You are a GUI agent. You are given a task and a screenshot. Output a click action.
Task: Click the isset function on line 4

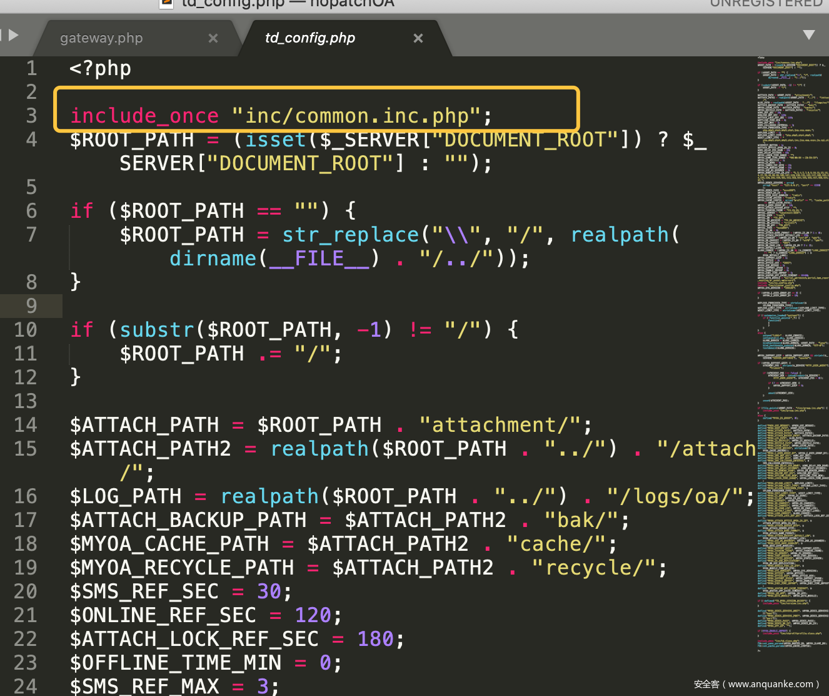275,140
